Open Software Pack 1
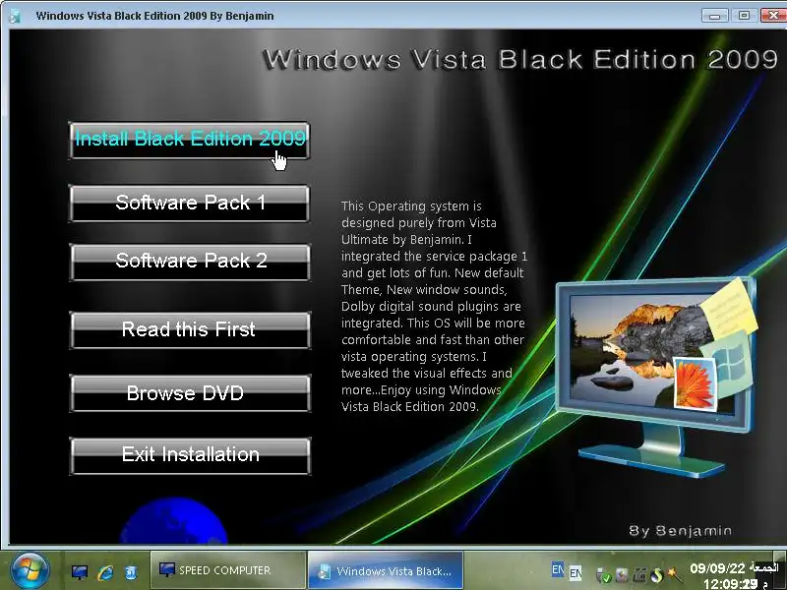787x590 pixels. click(x=189, y=204)
